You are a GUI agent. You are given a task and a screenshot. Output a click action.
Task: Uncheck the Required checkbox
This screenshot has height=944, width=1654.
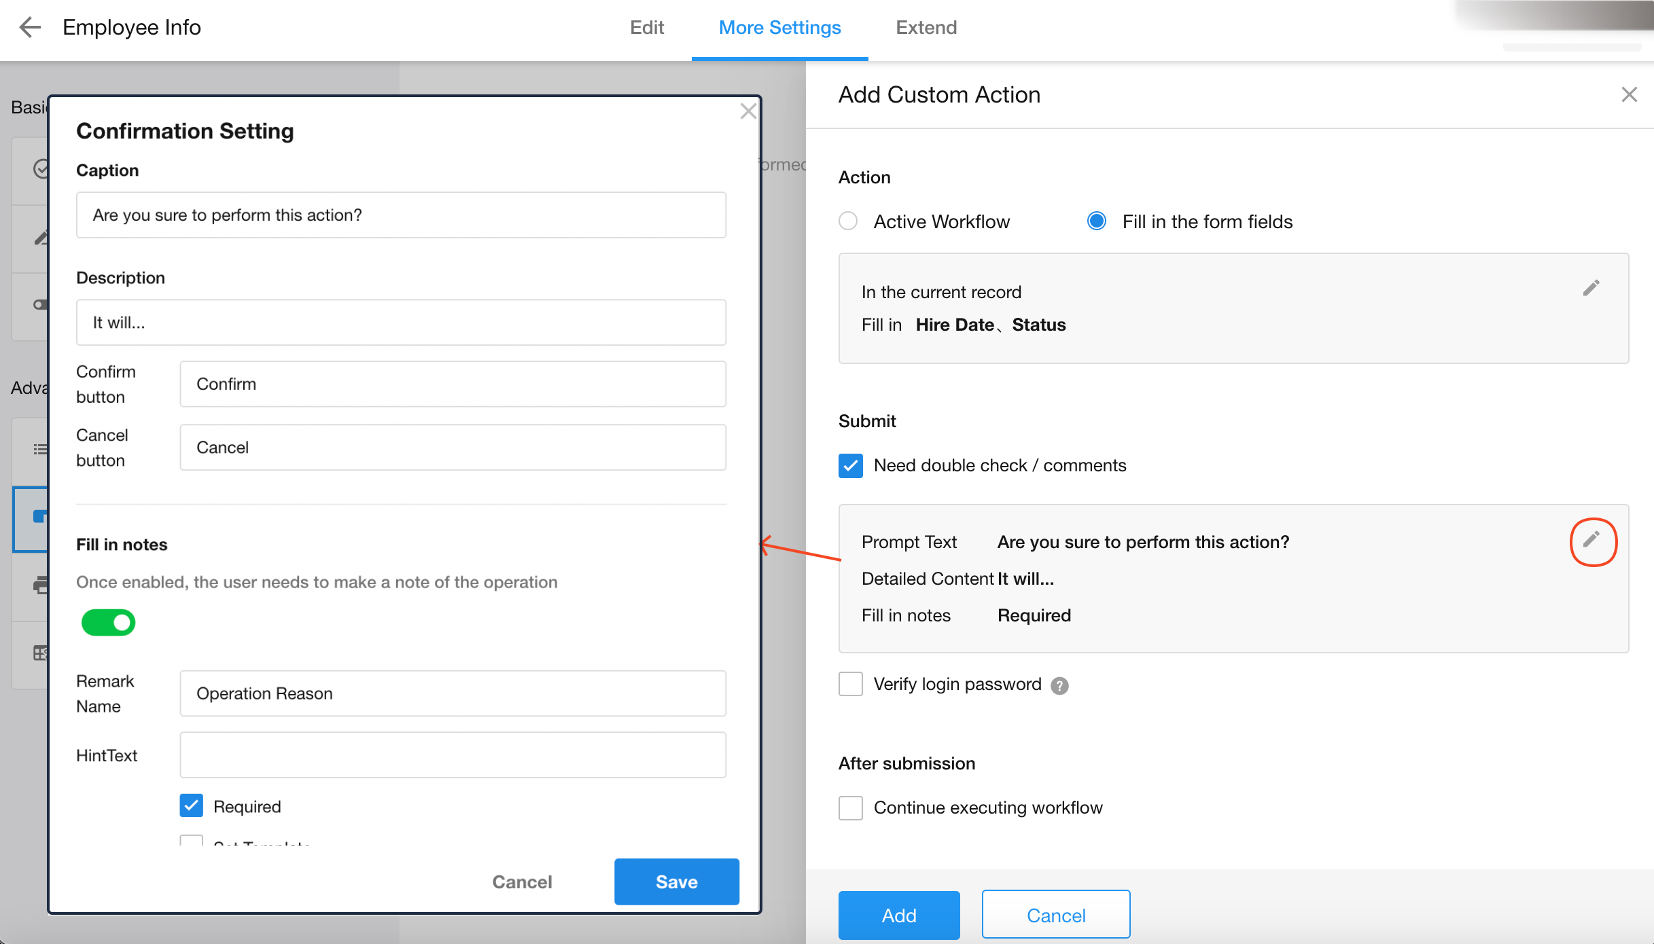click(x=192, y=806)
